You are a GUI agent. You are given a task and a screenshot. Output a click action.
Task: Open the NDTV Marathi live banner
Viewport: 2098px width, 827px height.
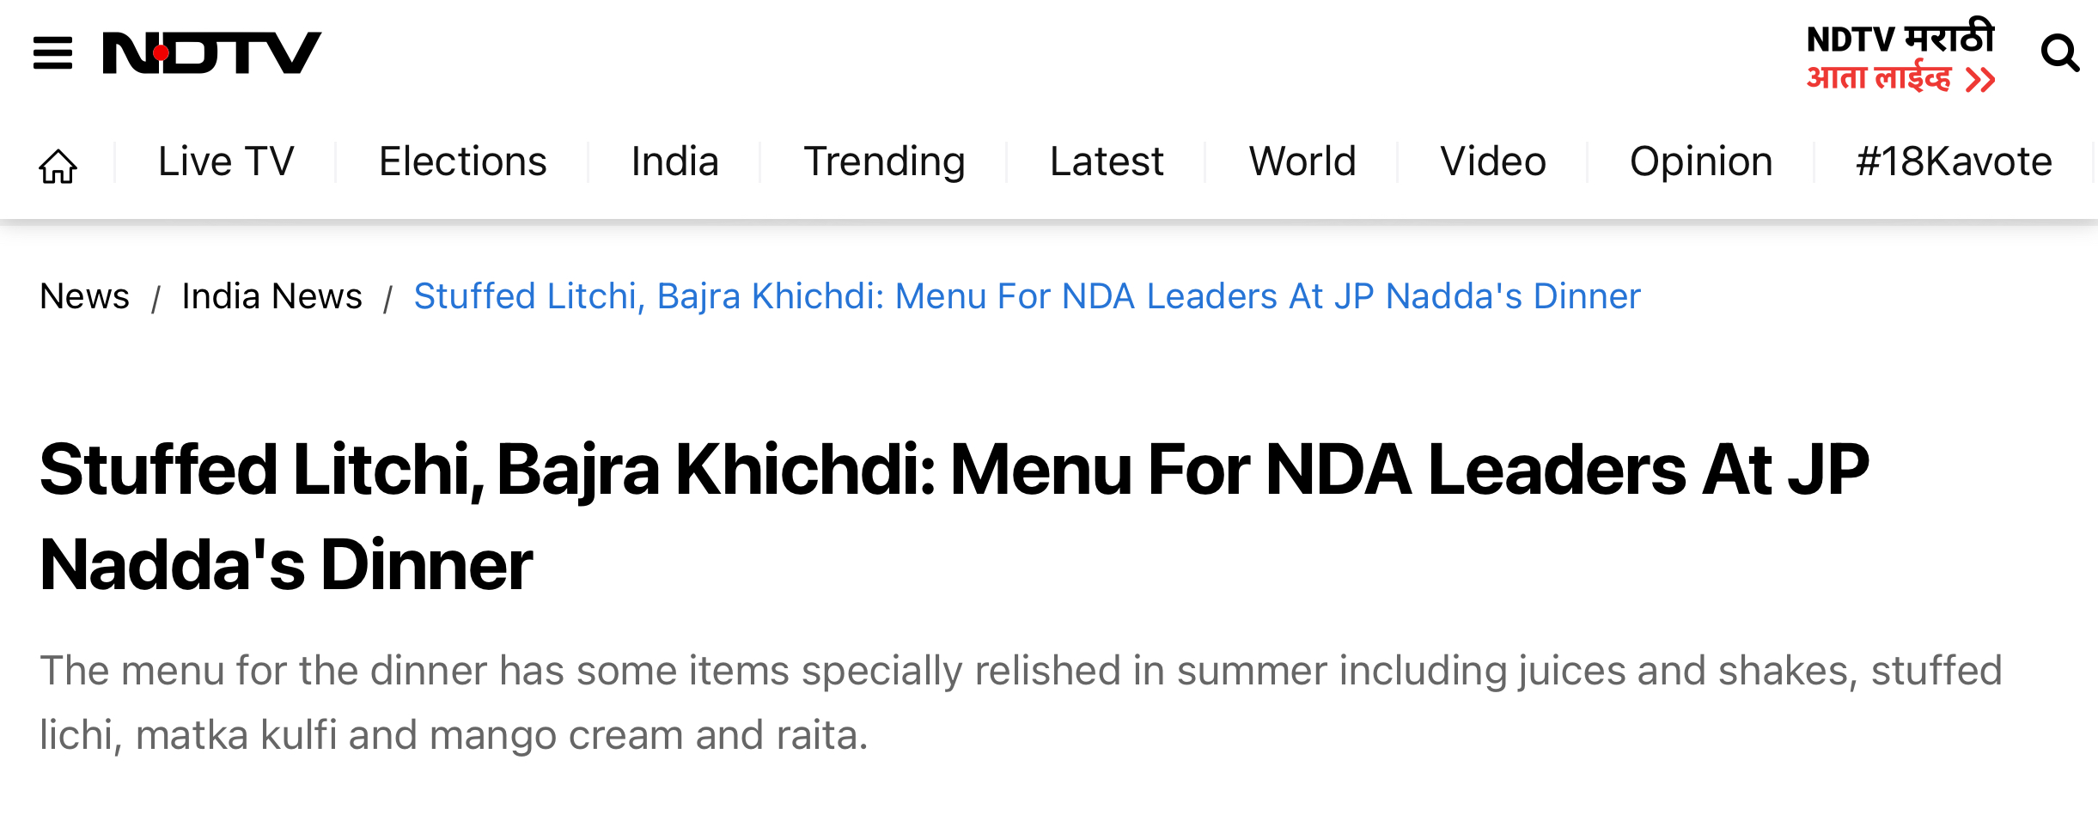tap(1900, 56)
